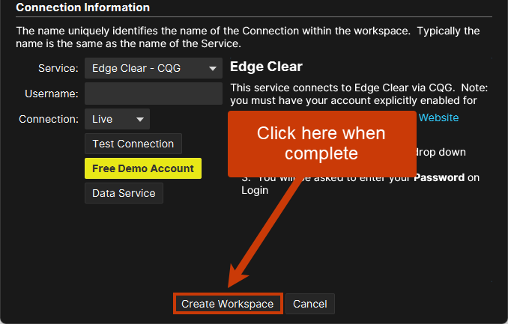Click the bold Password word in instructions
Viewport: 508px width, 324px height.
click(438, 178)
